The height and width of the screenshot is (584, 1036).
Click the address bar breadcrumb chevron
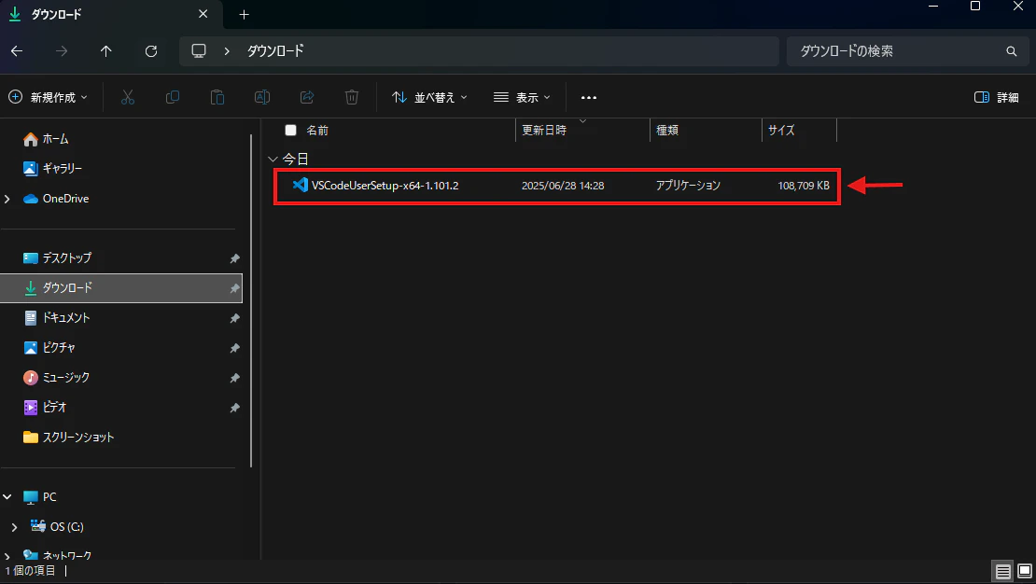pyautogui.click(x=227, y=51)
